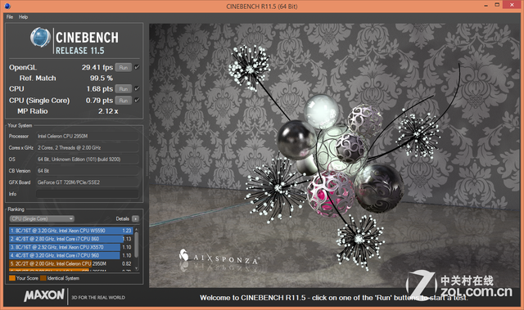Click the Info input field

click(x=88, y=194)
